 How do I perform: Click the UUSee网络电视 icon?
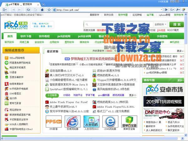(x=7, y=58)
